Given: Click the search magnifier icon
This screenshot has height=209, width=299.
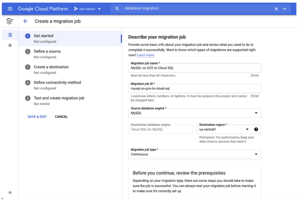Looking at the screenshot, I should pos(117,9).
